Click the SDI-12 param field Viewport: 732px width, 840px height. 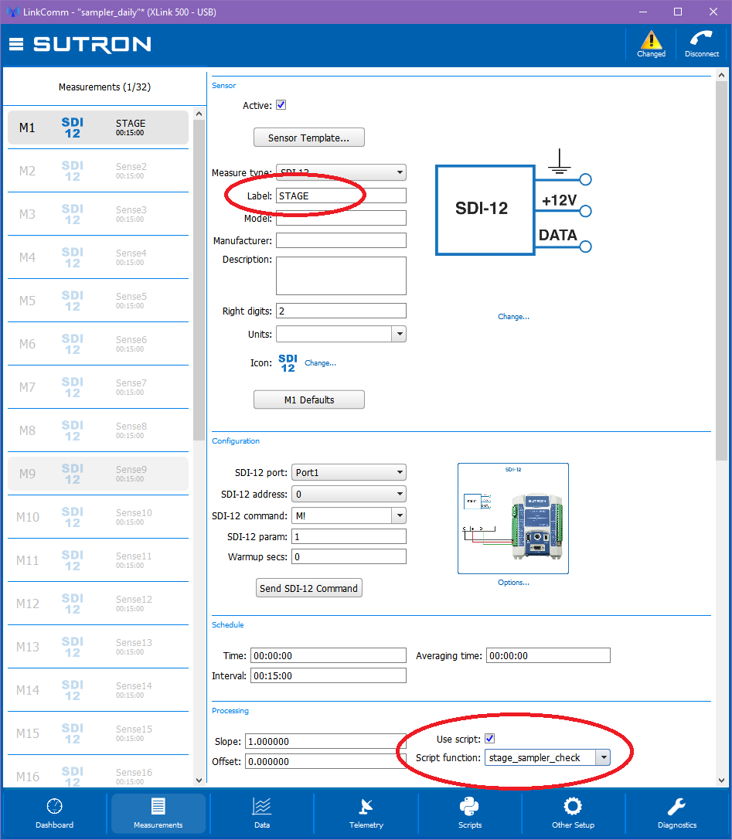click(349, 536)
